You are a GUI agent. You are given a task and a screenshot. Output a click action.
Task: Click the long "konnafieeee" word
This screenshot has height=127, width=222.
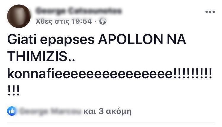90,74
